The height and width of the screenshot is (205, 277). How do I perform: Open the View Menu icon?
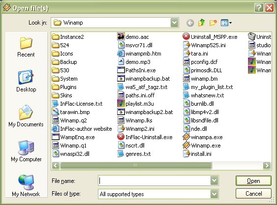[x=226, y=23]
